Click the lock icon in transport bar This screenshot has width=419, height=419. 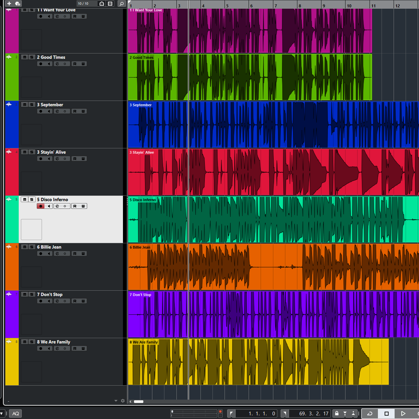click(x=337, y=414)
